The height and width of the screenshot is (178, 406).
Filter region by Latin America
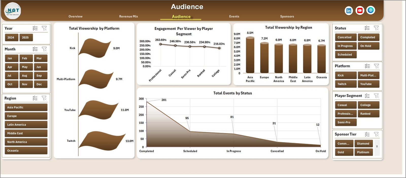26,125
